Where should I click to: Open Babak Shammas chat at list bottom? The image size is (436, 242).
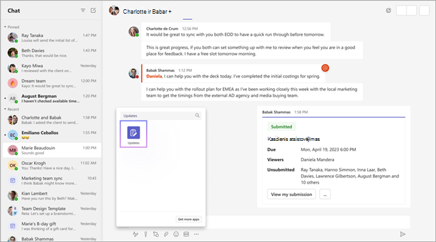pos(52,238)
